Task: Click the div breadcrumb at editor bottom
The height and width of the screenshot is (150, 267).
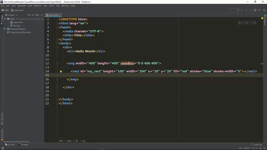Action: (77, 141)
